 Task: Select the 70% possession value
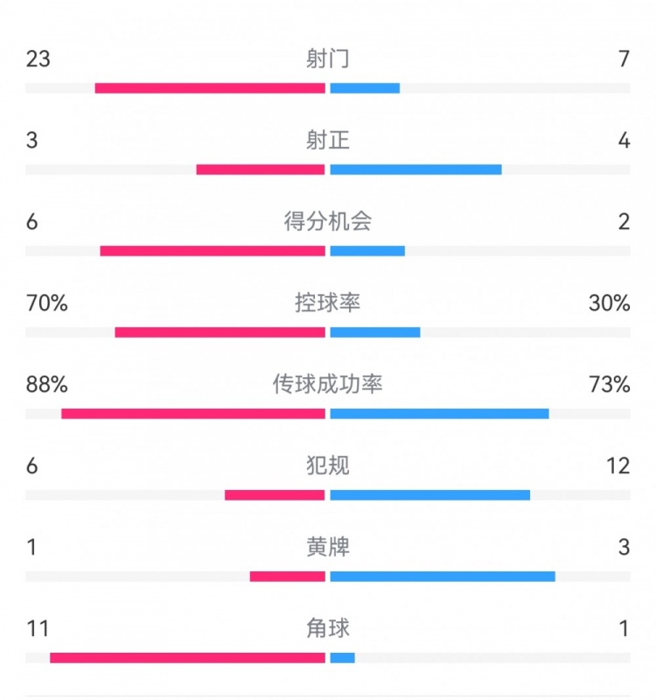tap(46, 303)
